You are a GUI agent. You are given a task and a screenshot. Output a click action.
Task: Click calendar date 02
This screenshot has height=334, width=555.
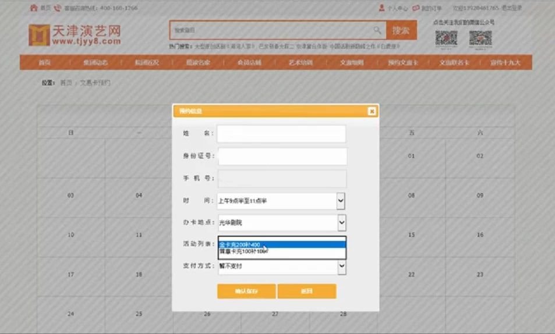point(480,156)
